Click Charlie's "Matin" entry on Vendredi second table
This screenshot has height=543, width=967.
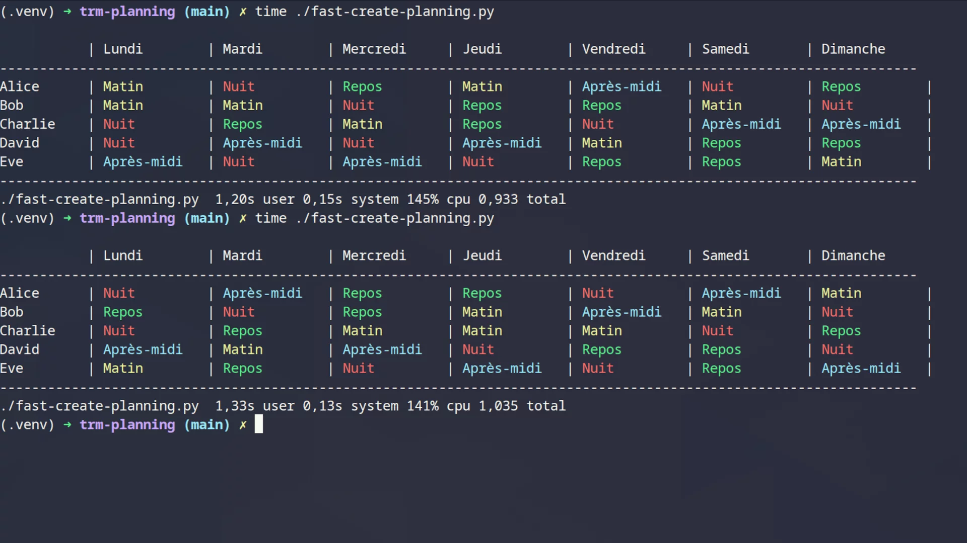(601, 330)
